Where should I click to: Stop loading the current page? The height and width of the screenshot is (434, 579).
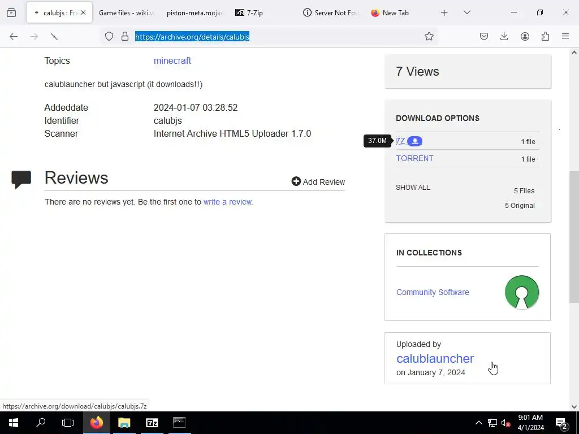click(x=54, y=37)
